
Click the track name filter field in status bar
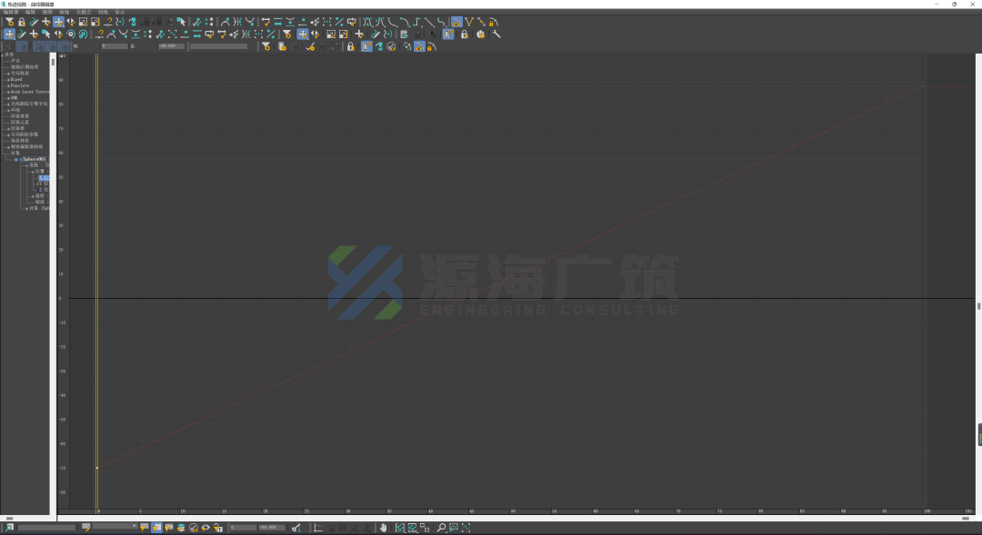pos(46,528)
